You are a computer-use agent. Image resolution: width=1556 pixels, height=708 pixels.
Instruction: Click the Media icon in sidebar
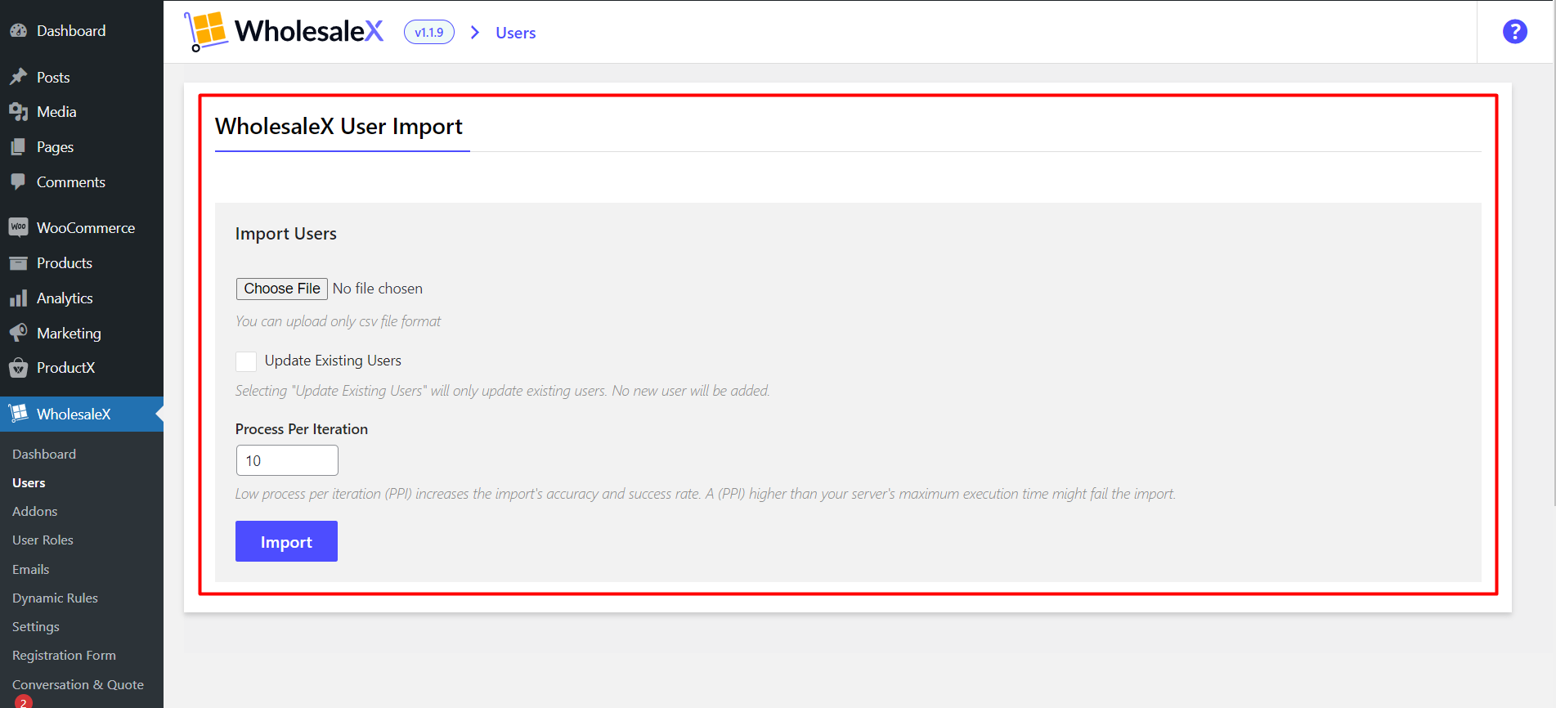pos(18,112)
